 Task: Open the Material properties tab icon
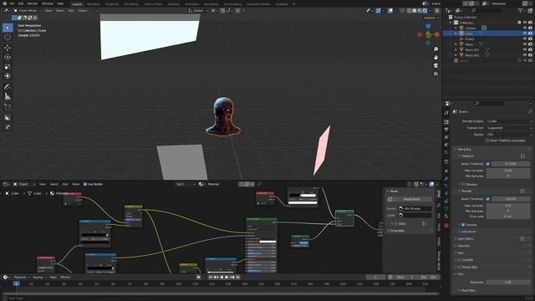click(446, 216)
